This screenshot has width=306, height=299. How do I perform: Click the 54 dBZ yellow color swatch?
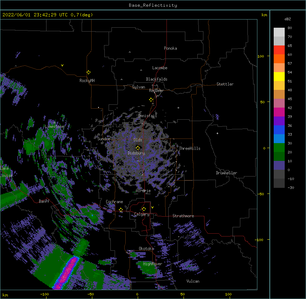tap(279, 76)
